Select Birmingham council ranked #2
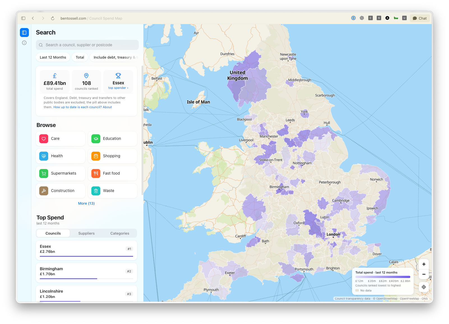449x324 pixels. tap(86, 272)
